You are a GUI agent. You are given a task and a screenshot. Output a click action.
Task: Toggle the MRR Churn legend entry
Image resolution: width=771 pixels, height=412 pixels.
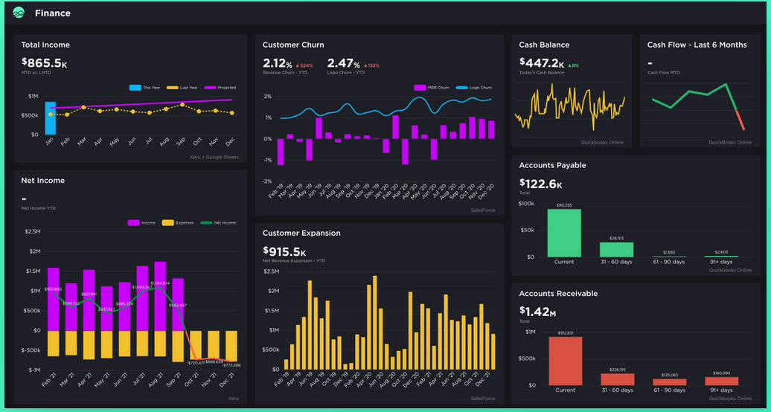420,87
